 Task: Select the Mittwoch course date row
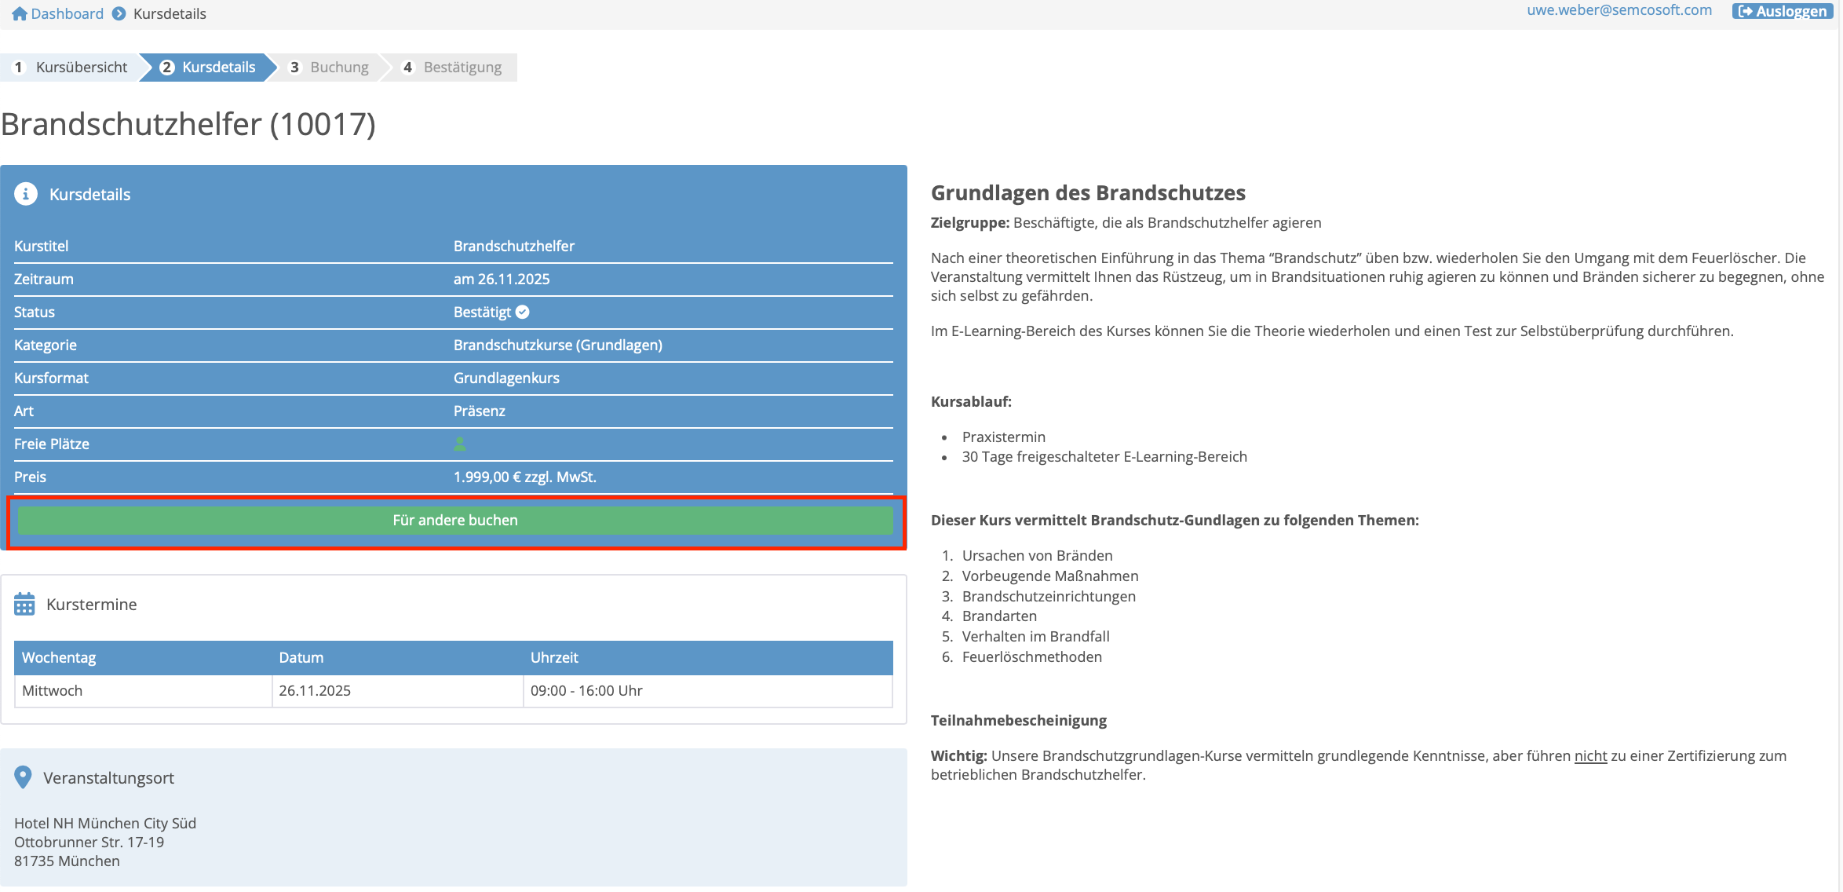click(x=52, y=690)
